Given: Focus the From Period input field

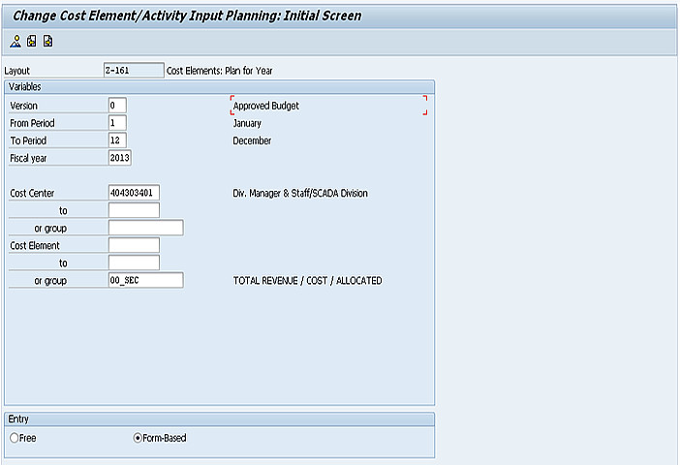Looking at the screenshot, I should pyautogui.click(x=117, y=123).
